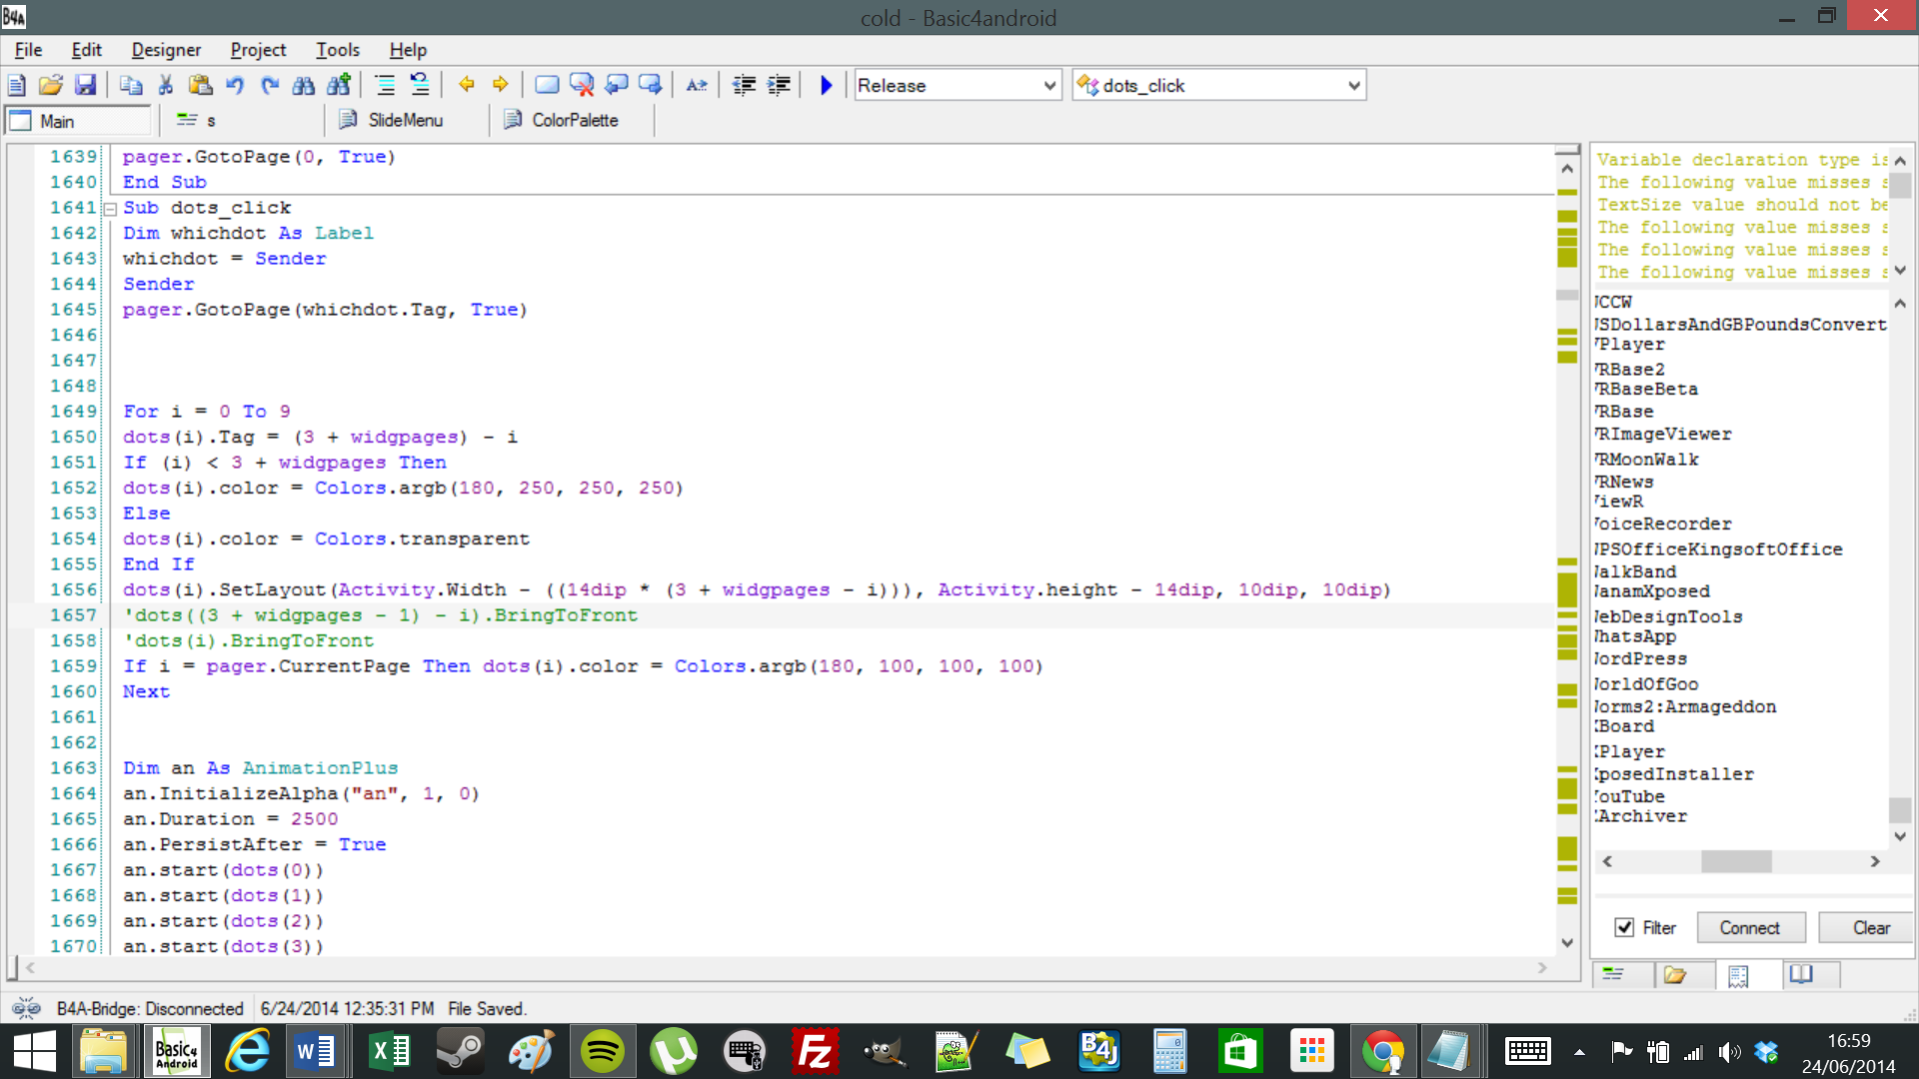1919x1079 pixels.
Task: Click the block indent lines icon
Action: point(385,85)
